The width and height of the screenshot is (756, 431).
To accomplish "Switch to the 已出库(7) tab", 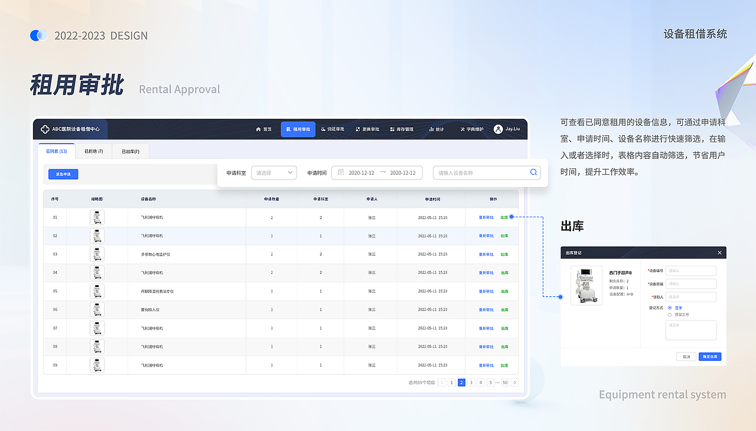I will coord(131,151).
